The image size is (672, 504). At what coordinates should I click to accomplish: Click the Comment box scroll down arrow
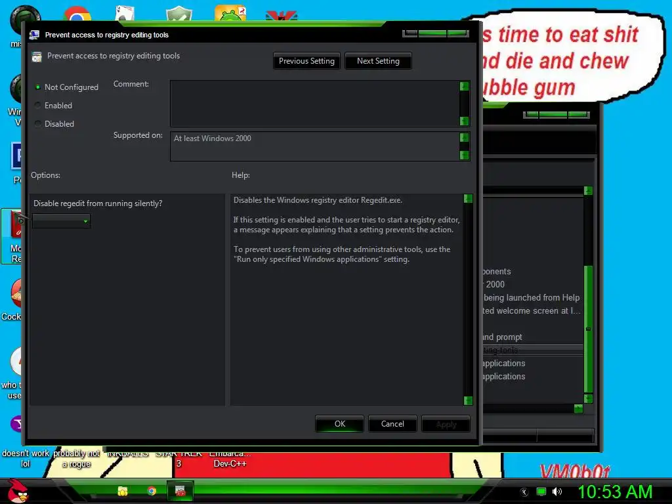click(x=464, y=121)
